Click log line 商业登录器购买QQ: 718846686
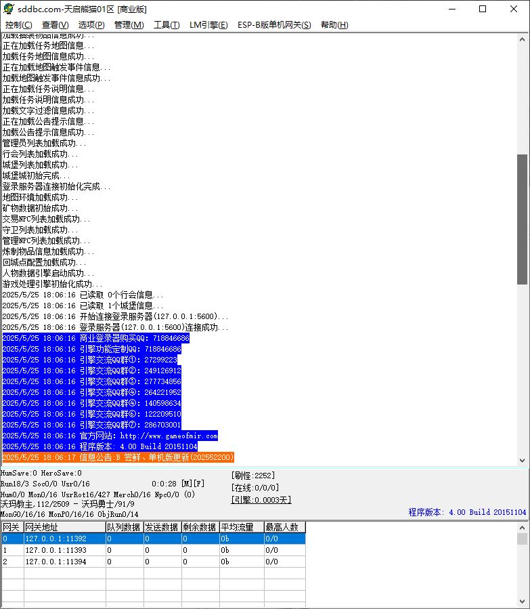The height and width of the screenshot is (609, 530). point(96,338)
